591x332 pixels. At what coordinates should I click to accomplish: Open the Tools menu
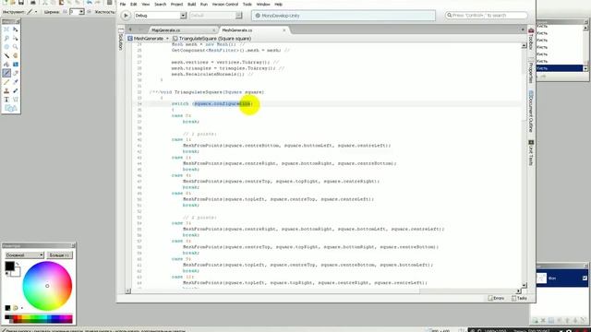[247, 4]
